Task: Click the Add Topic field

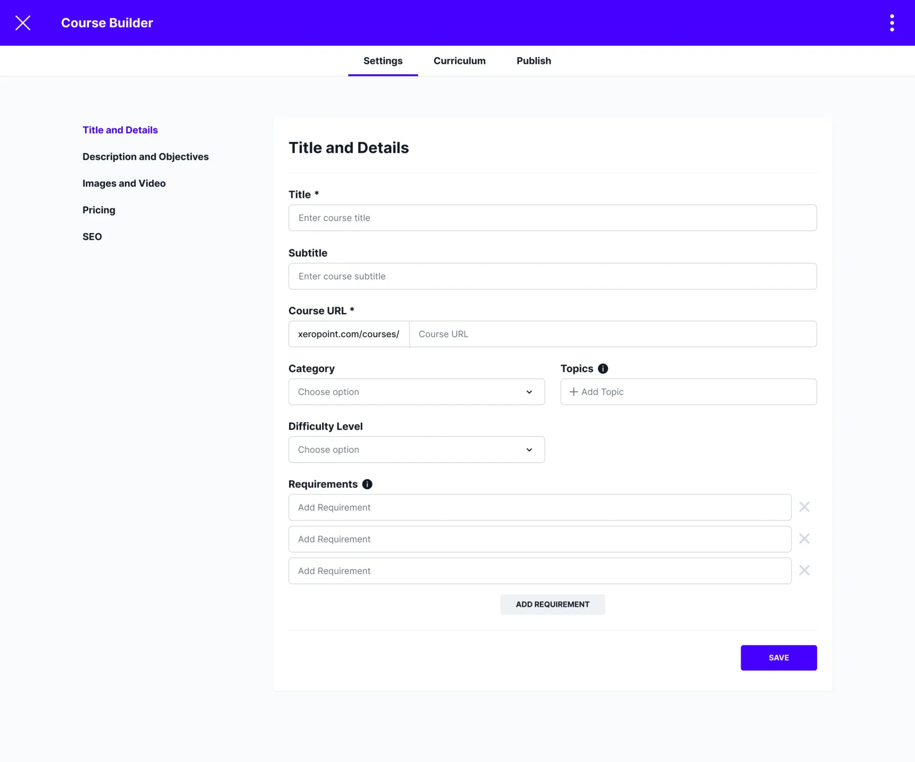Action: [689, 392]
